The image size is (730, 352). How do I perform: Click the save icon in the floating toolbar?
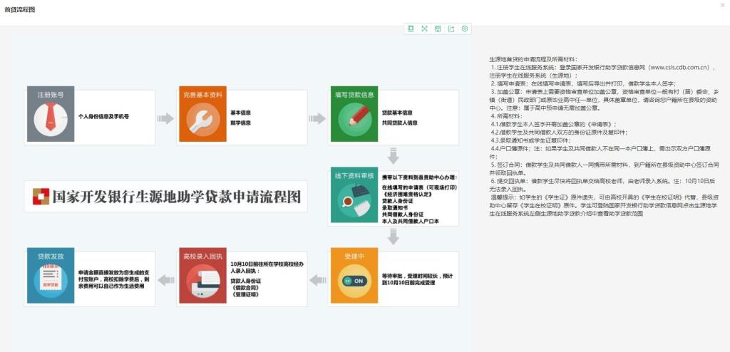pyautogui.click(x=438, y=29)
